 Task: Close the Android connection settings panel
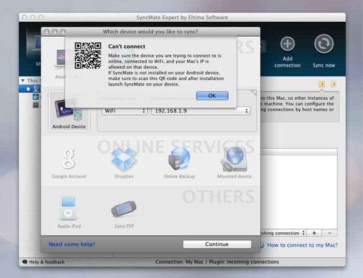click(x=254, y=92)
